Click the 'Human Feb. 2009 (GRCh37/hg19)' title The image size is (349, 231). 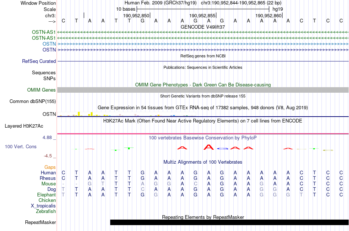click(x=161, y=3)
